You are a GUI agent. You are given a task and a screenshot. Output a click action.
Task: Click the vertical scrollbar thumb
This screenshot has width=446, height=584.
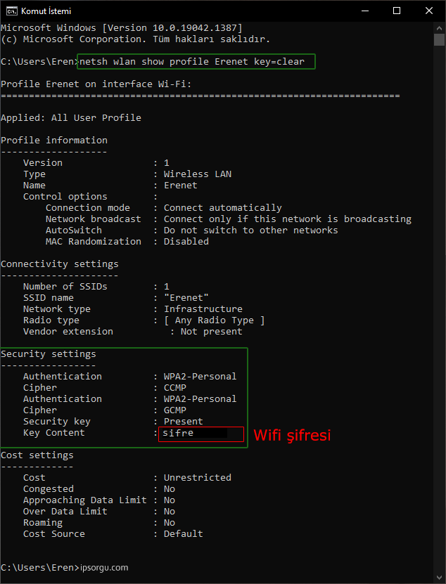(440, 39)
